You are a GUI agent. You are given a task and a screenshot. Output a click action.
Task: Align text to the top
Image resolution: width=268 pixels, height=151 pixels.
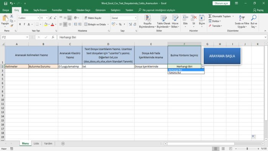(61, 18)
